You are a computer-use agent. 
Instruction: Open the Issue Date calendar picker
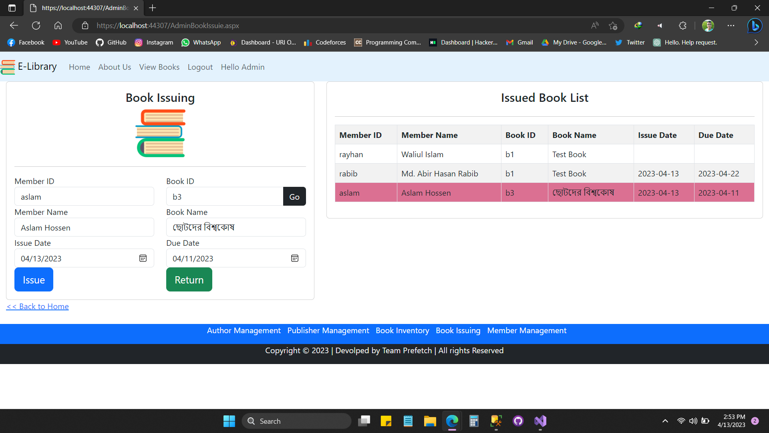tap(143, 258)
